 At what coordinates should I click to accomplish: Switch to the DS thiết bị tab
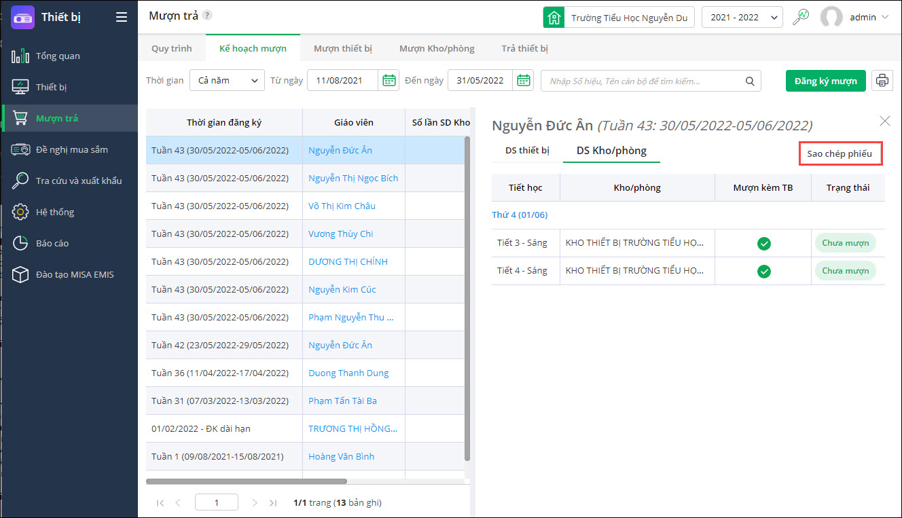click(527, 151)
